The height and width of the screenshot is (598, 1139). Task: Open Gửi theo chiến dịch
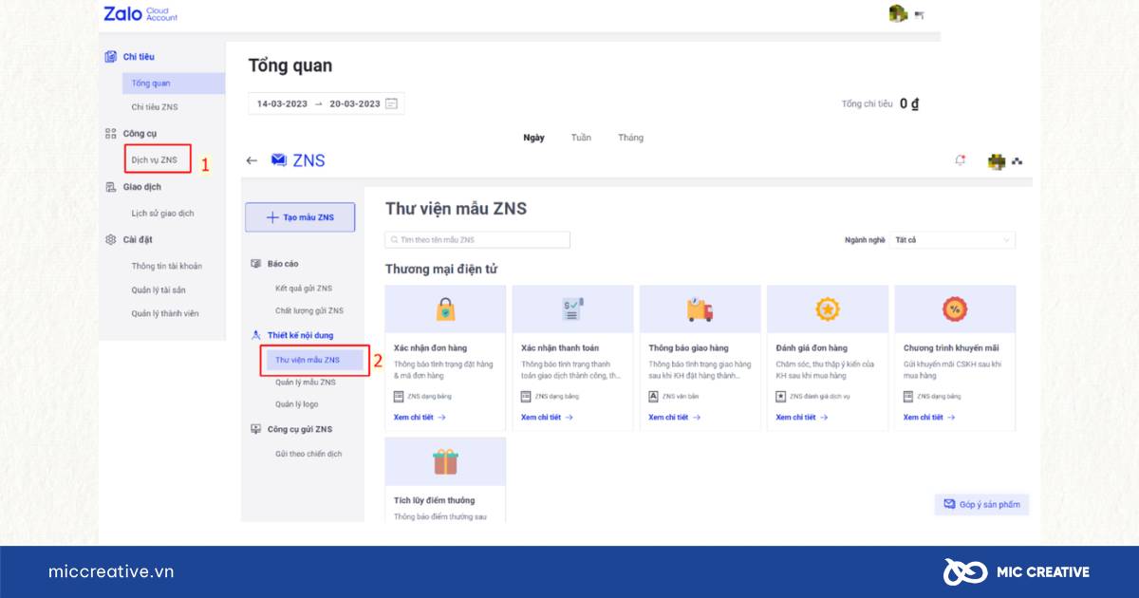click(308, 454)
